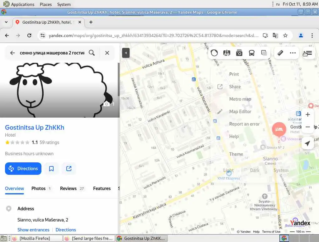The height and width of the screenshot is (242, 319).
Task: Reload the page in Chrome
Action: (29, 35)
